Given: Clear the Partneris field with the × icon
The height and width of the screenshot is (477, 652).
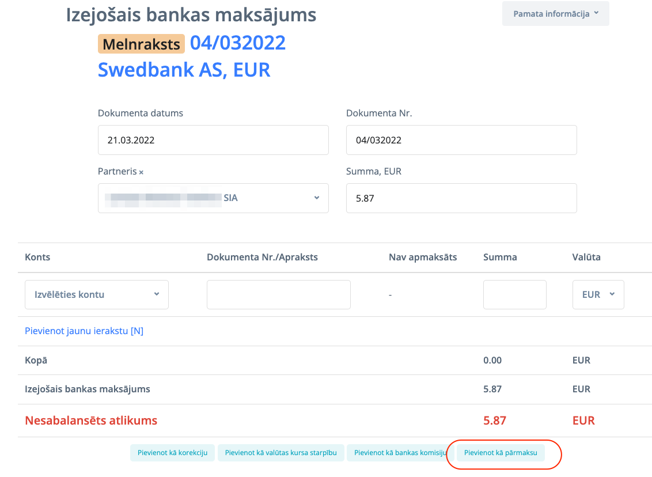Looking at the screenshot, I should click(x=141, y=172).
